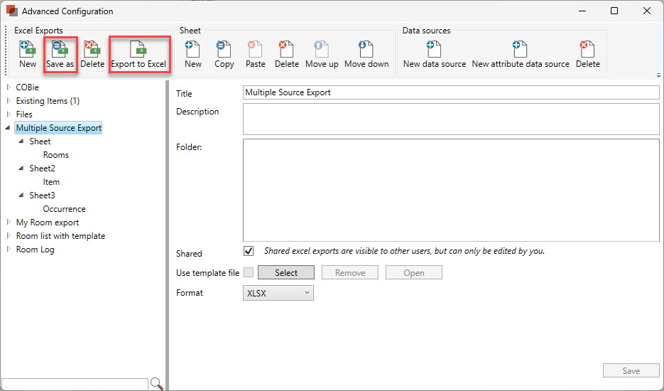
Task: Expand the COBie tree node
Action: [9, 87]
